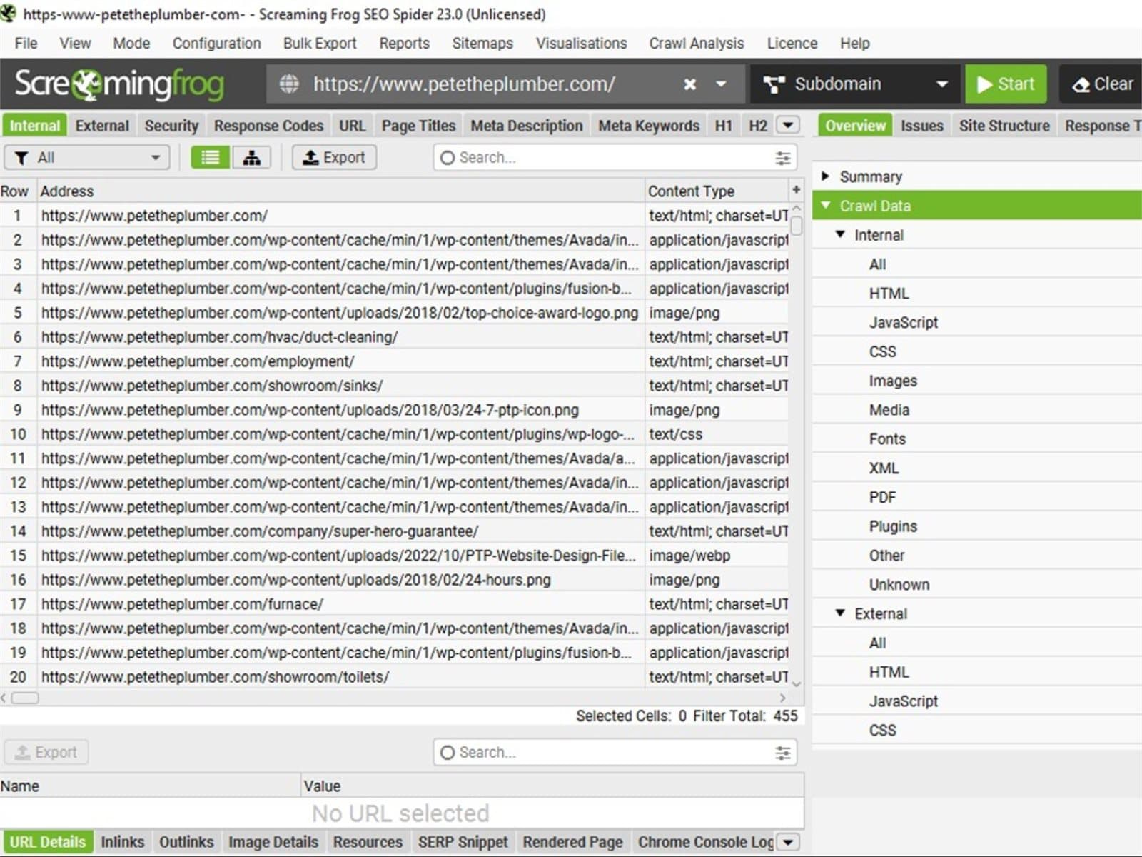The height and width of the screenshot is (857, 1142).
Task: Open the Issues tab
Action: click(921, 126)
